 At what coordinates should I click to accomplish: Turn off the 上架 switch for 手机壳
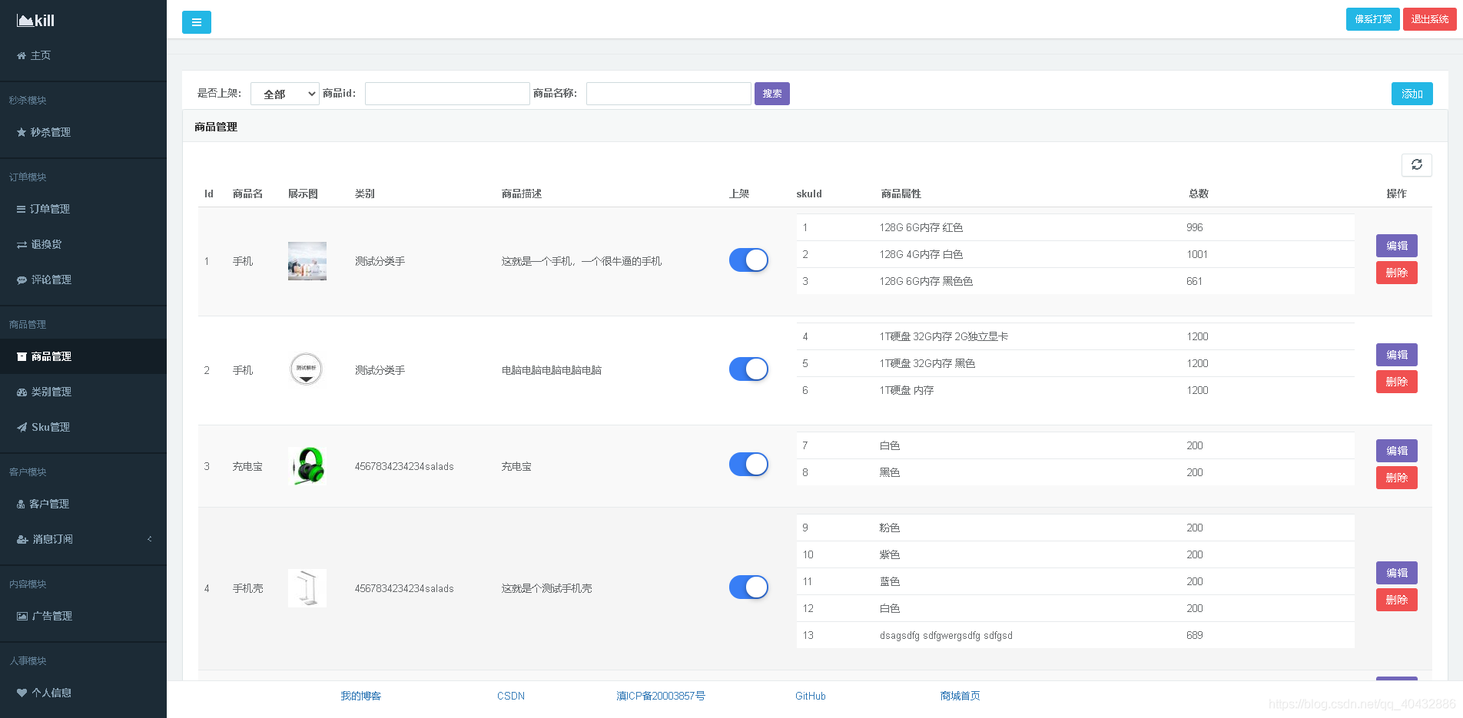(748, 587)
